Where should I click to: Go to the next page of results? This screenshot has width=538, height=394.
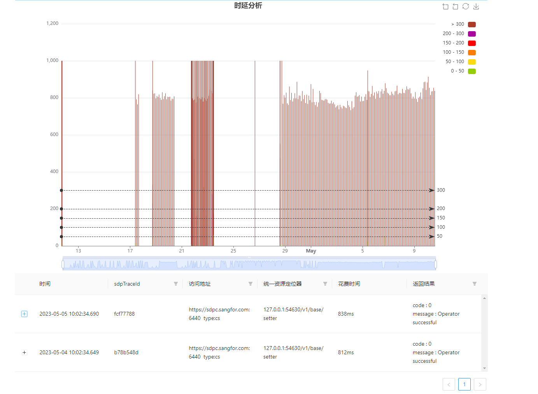click(x=480, y=384)
